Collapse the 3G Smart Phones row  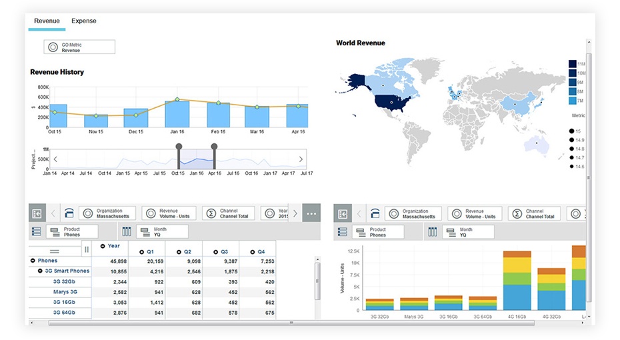(x=41, y=271)
